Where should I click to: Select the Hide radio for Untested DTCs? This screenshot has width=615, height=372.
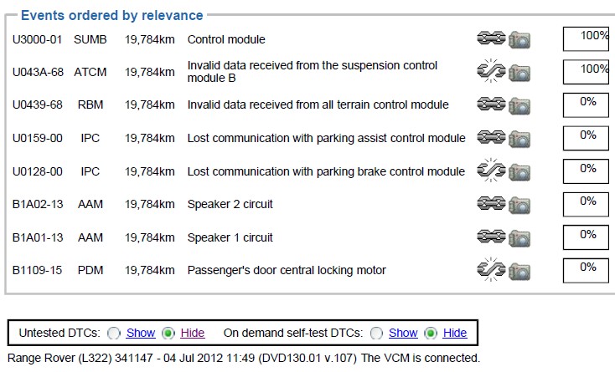pyautogui.click(x=168, y=333)
